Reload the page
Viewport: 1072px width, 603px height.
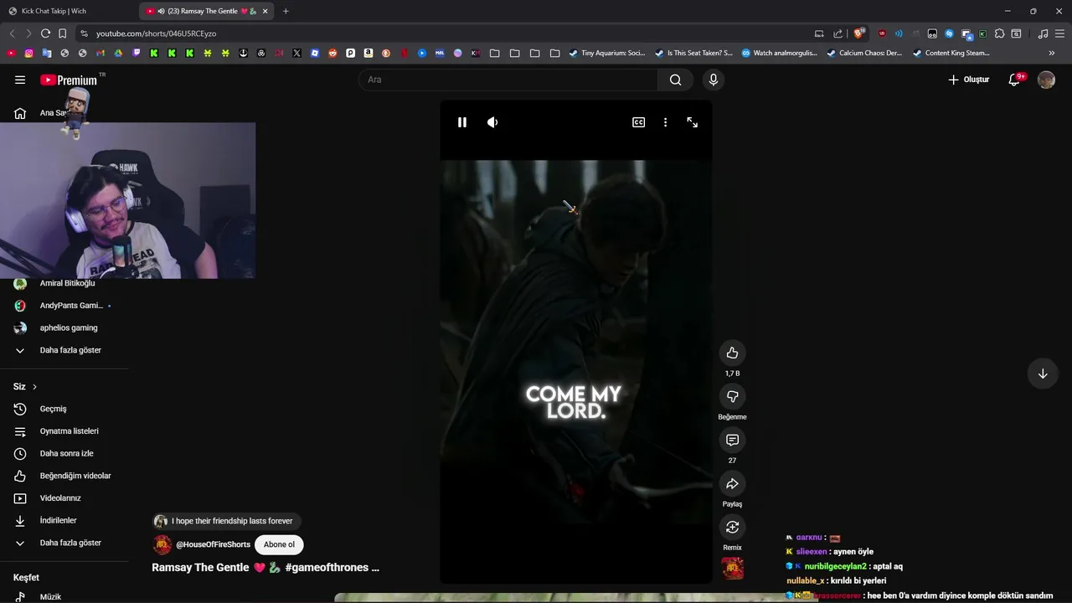point(45,33)
